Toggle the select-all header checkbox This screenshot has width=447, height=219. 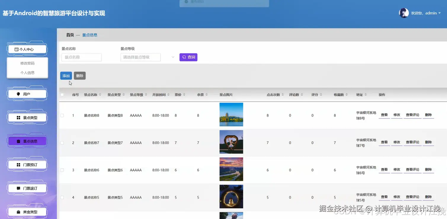pos(62,95)
